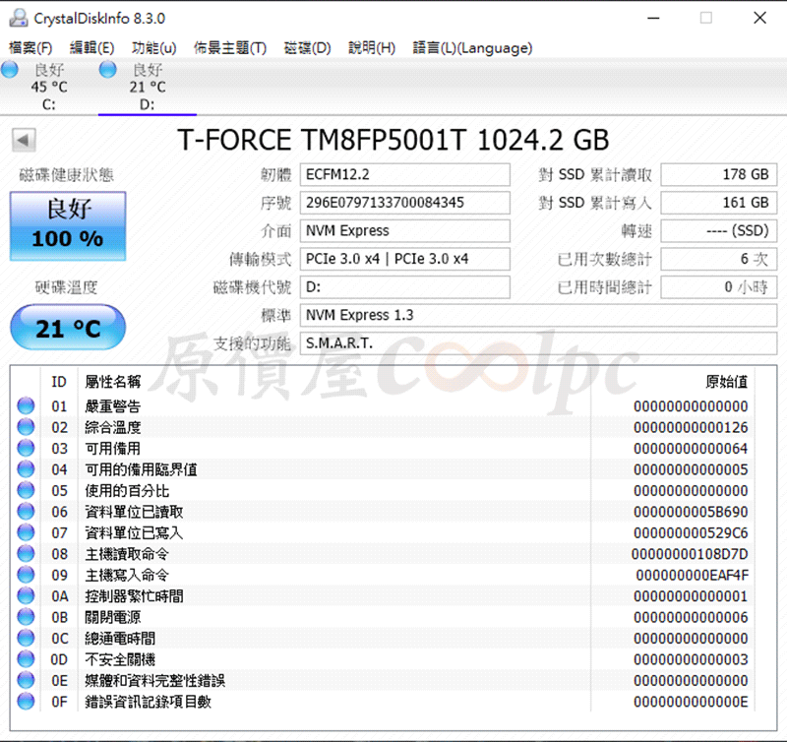Open the 功能(u) menu
Screen dimensions: 787x742
pyautogui.click(x=153, y=47)
